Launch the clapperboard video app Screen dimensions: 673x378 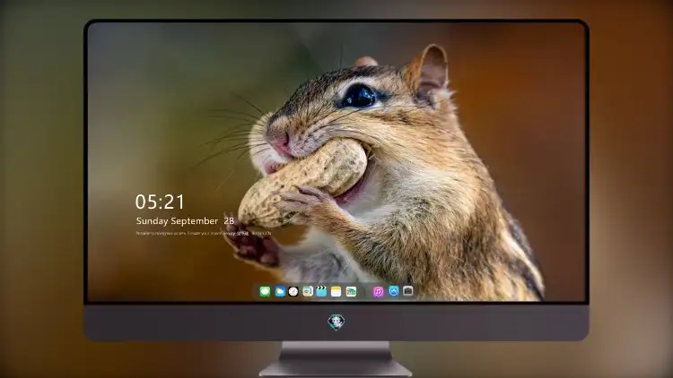pos(321,291)
